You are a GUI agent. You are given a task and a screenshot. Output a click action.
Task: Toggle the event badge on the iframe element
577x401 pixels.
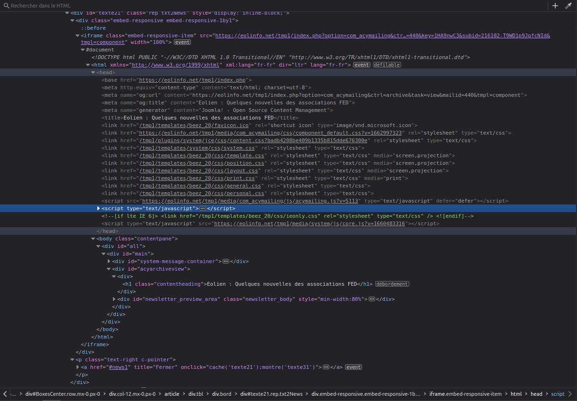[182, 42]
